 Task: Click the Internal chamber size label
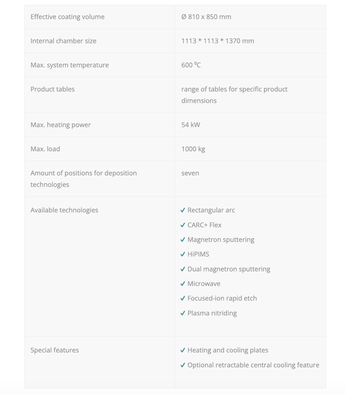pyautogui.click(x=63, y=41)
